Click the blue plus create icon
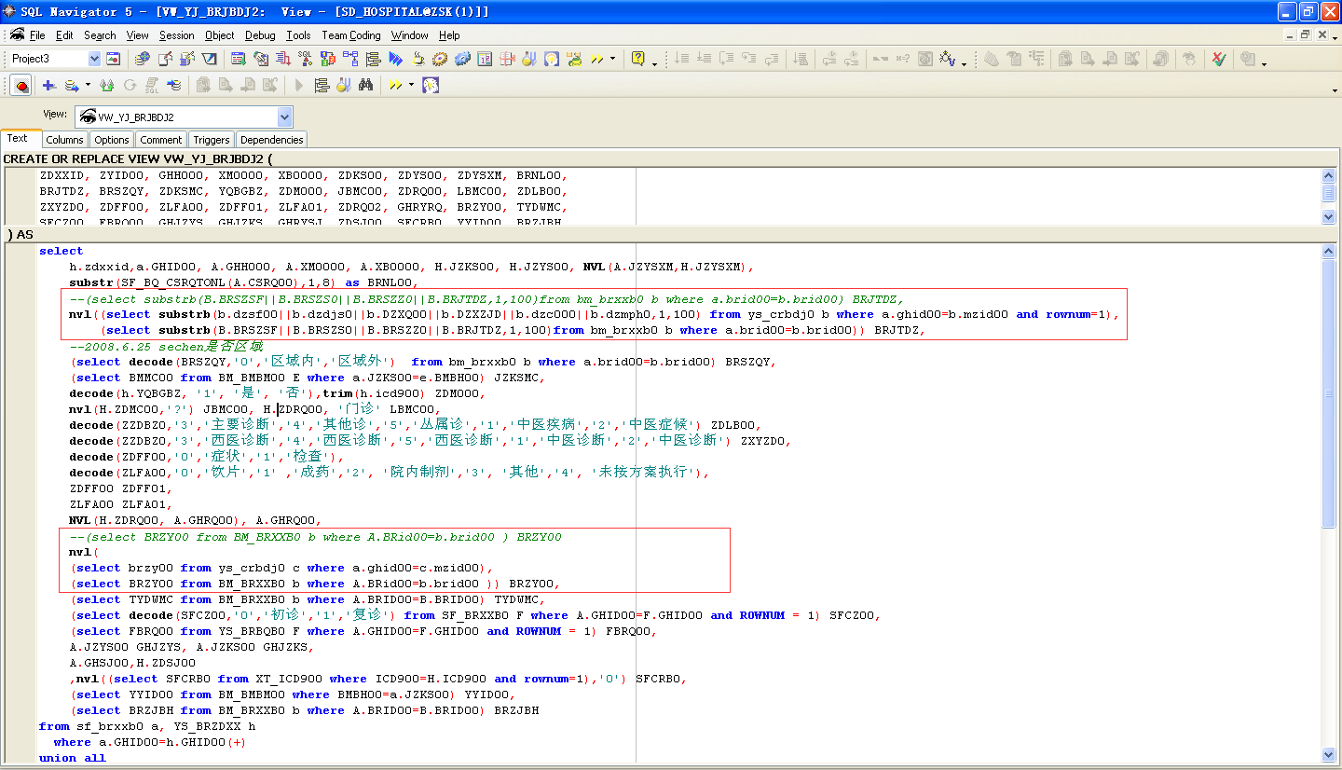This screenshot has height=770, width=1342. tap(48, 85)
